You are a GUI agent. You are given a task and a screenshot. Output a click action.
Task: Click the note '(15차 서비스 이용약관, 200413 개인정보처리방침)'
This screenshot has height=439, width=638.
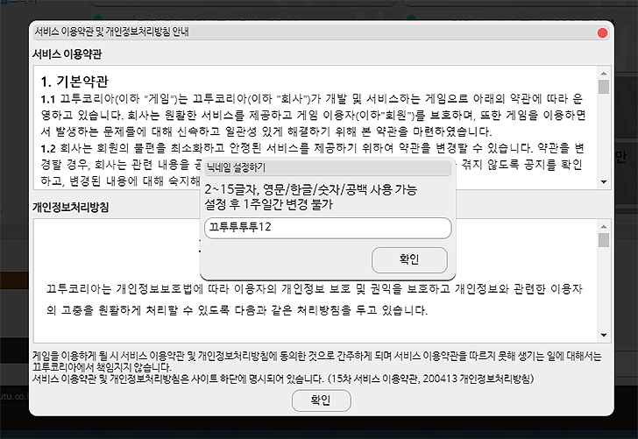click(x=430, y=379)
